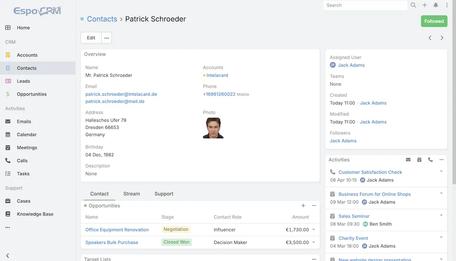Open Speakers Bulk Purchase row menu
This screenshot has width=456, height=261.
click(313, 242)
